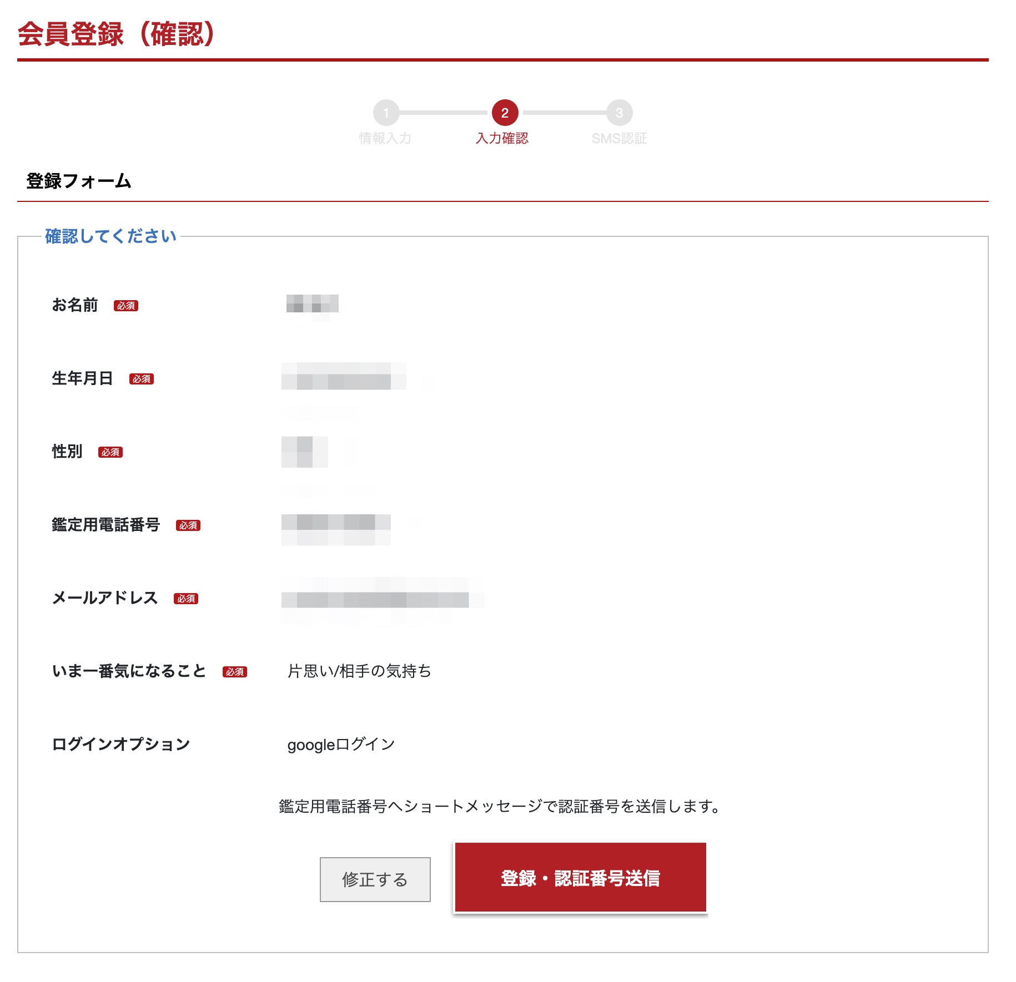This screenshot has height=982, width=1016.
Task: Expand the 確認してください section border
Action: click(109, 237)
